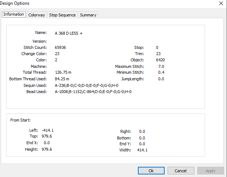Screen dimensions: 227x177
Task: Click the Maximum Stitch value 7.0
Action: 161,66
